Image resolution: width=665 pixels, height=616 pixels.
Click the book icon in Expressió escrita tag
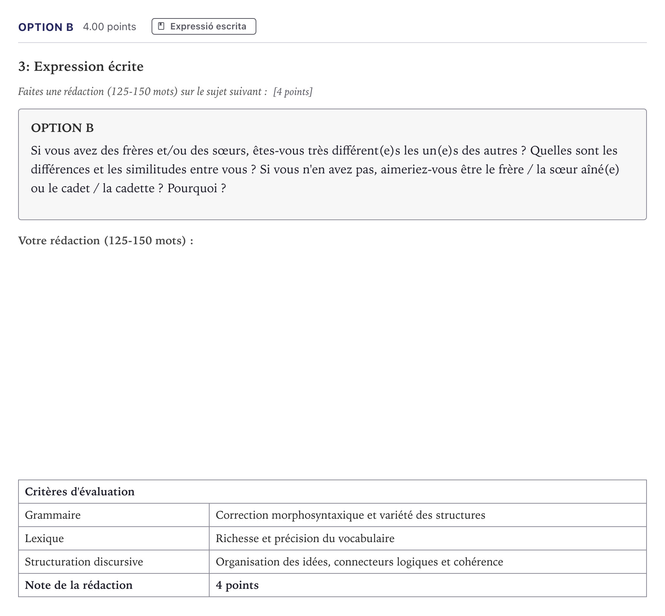[161, 26]
